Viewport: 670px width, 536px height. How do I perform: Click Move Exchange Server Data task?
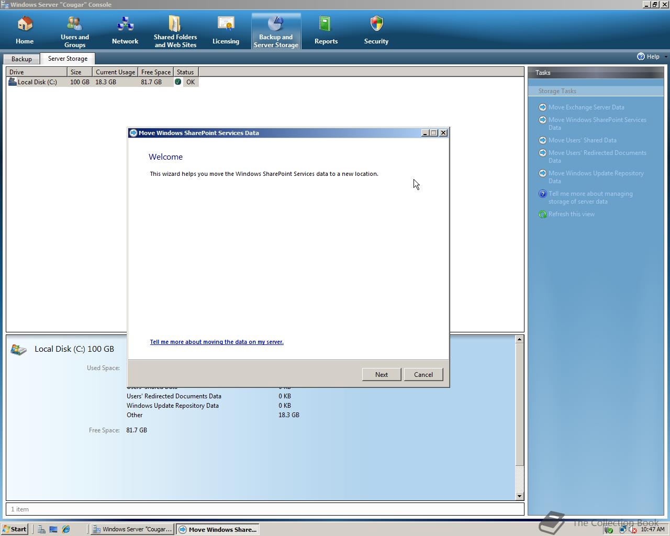pos(586,107)
